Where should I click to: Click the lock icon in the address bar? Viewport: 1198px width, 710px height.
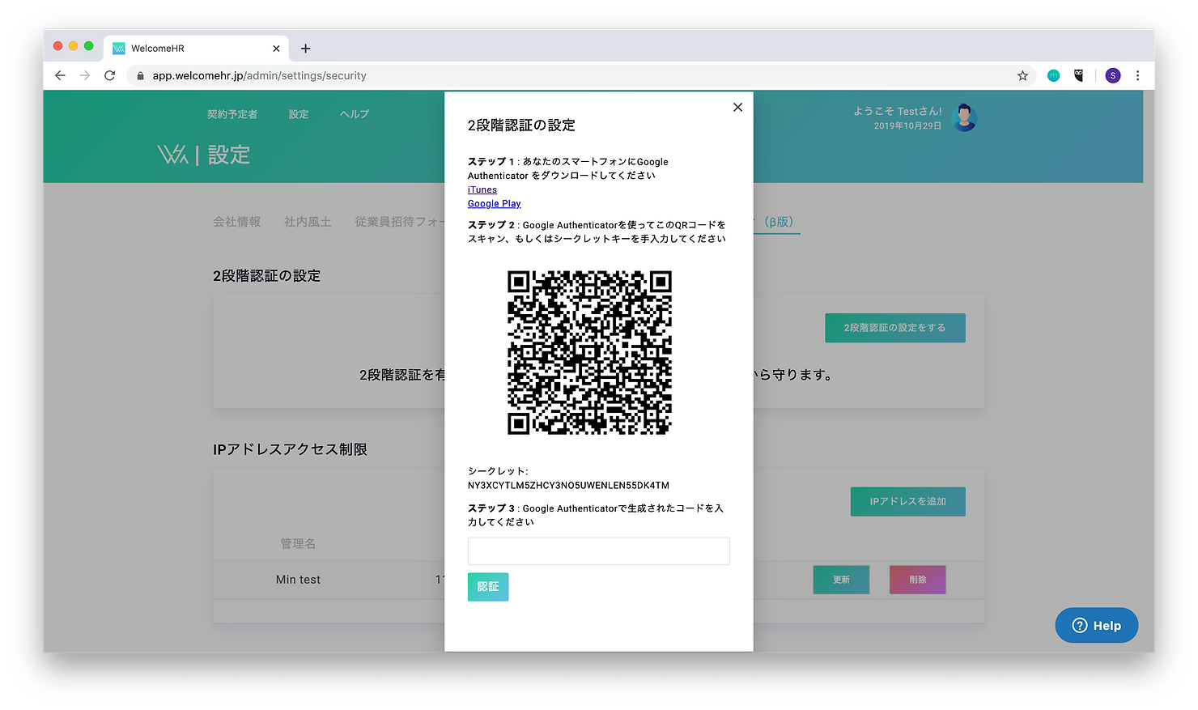(140, 75)
